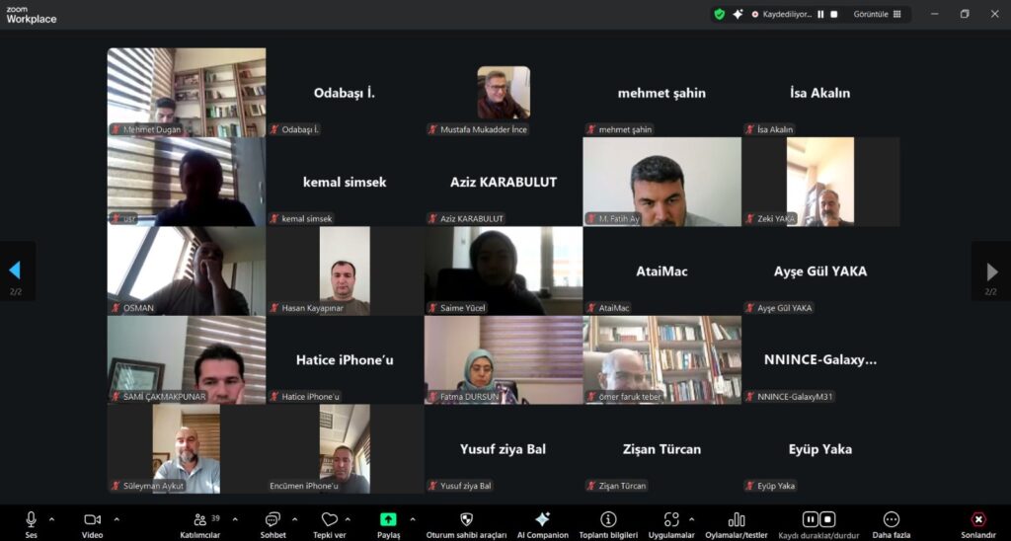Screen dimensions: 1011x541
Task: Click the Sonlandır end meeting button
Action: 978,525
